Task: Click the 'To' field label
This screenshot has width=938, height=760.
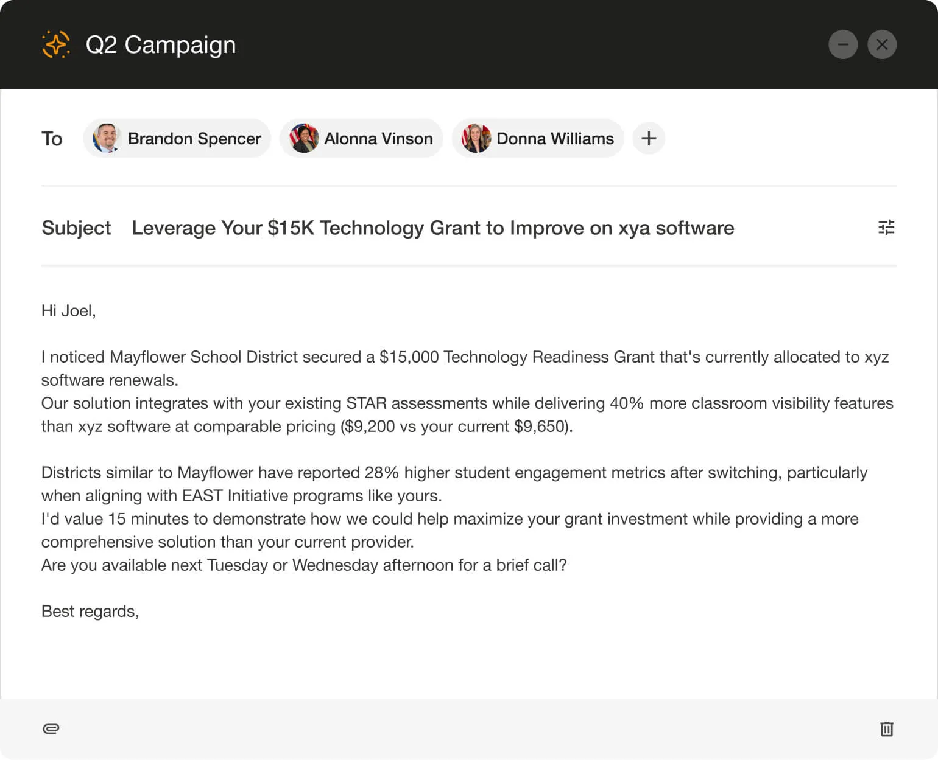Action: point(52,139)
